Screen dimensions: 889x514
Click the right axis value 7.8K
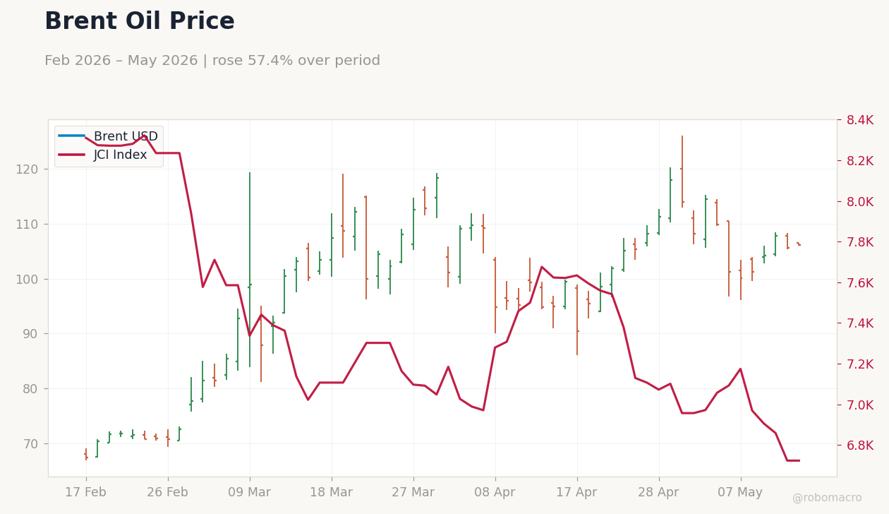click(x=860, y=242)
